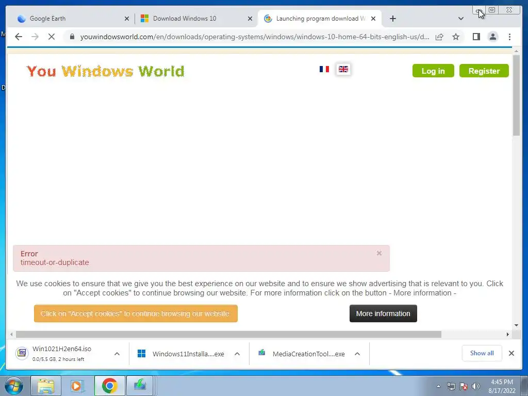Open the Chrome side panel
This screenshot has height=396, width=528.
(476, 37)
